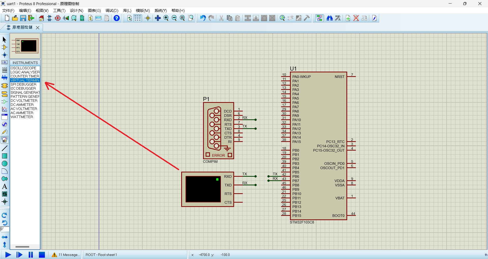Select the virtual terminal component on canvas

point(208,189)
